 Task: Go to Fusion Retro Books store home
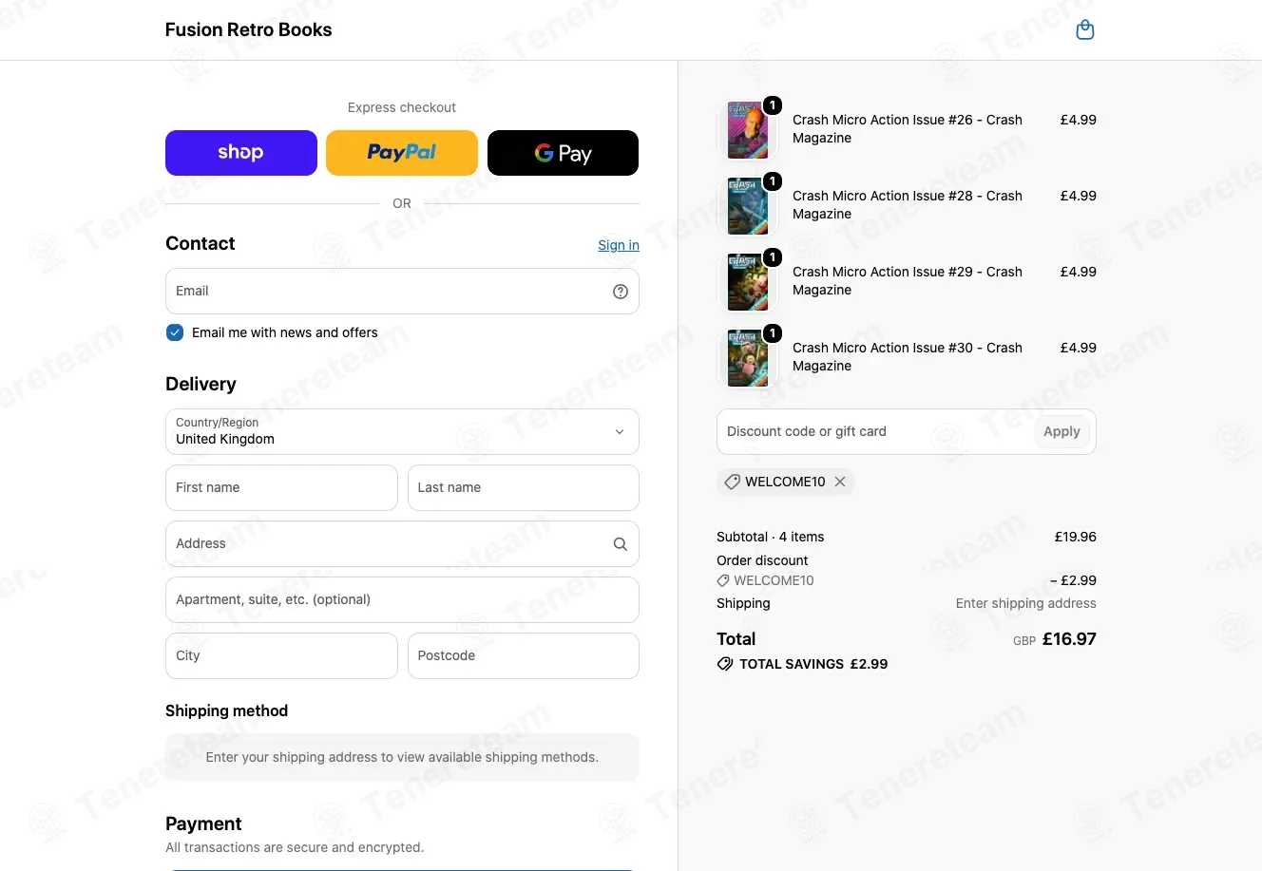pos(248,29)
